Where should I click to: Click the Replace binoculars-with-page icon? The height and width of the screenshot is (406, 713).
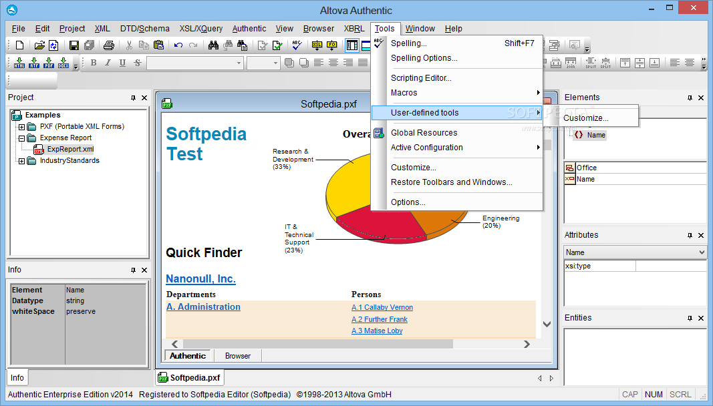243,45
